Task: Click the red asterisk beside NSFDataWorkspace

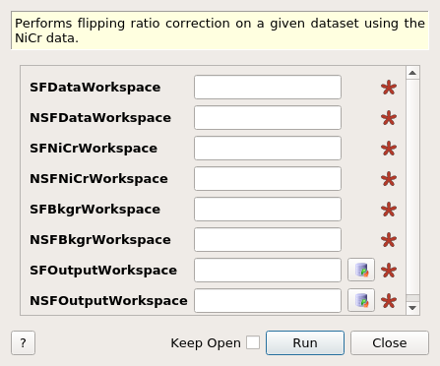Action: [389, 118]
